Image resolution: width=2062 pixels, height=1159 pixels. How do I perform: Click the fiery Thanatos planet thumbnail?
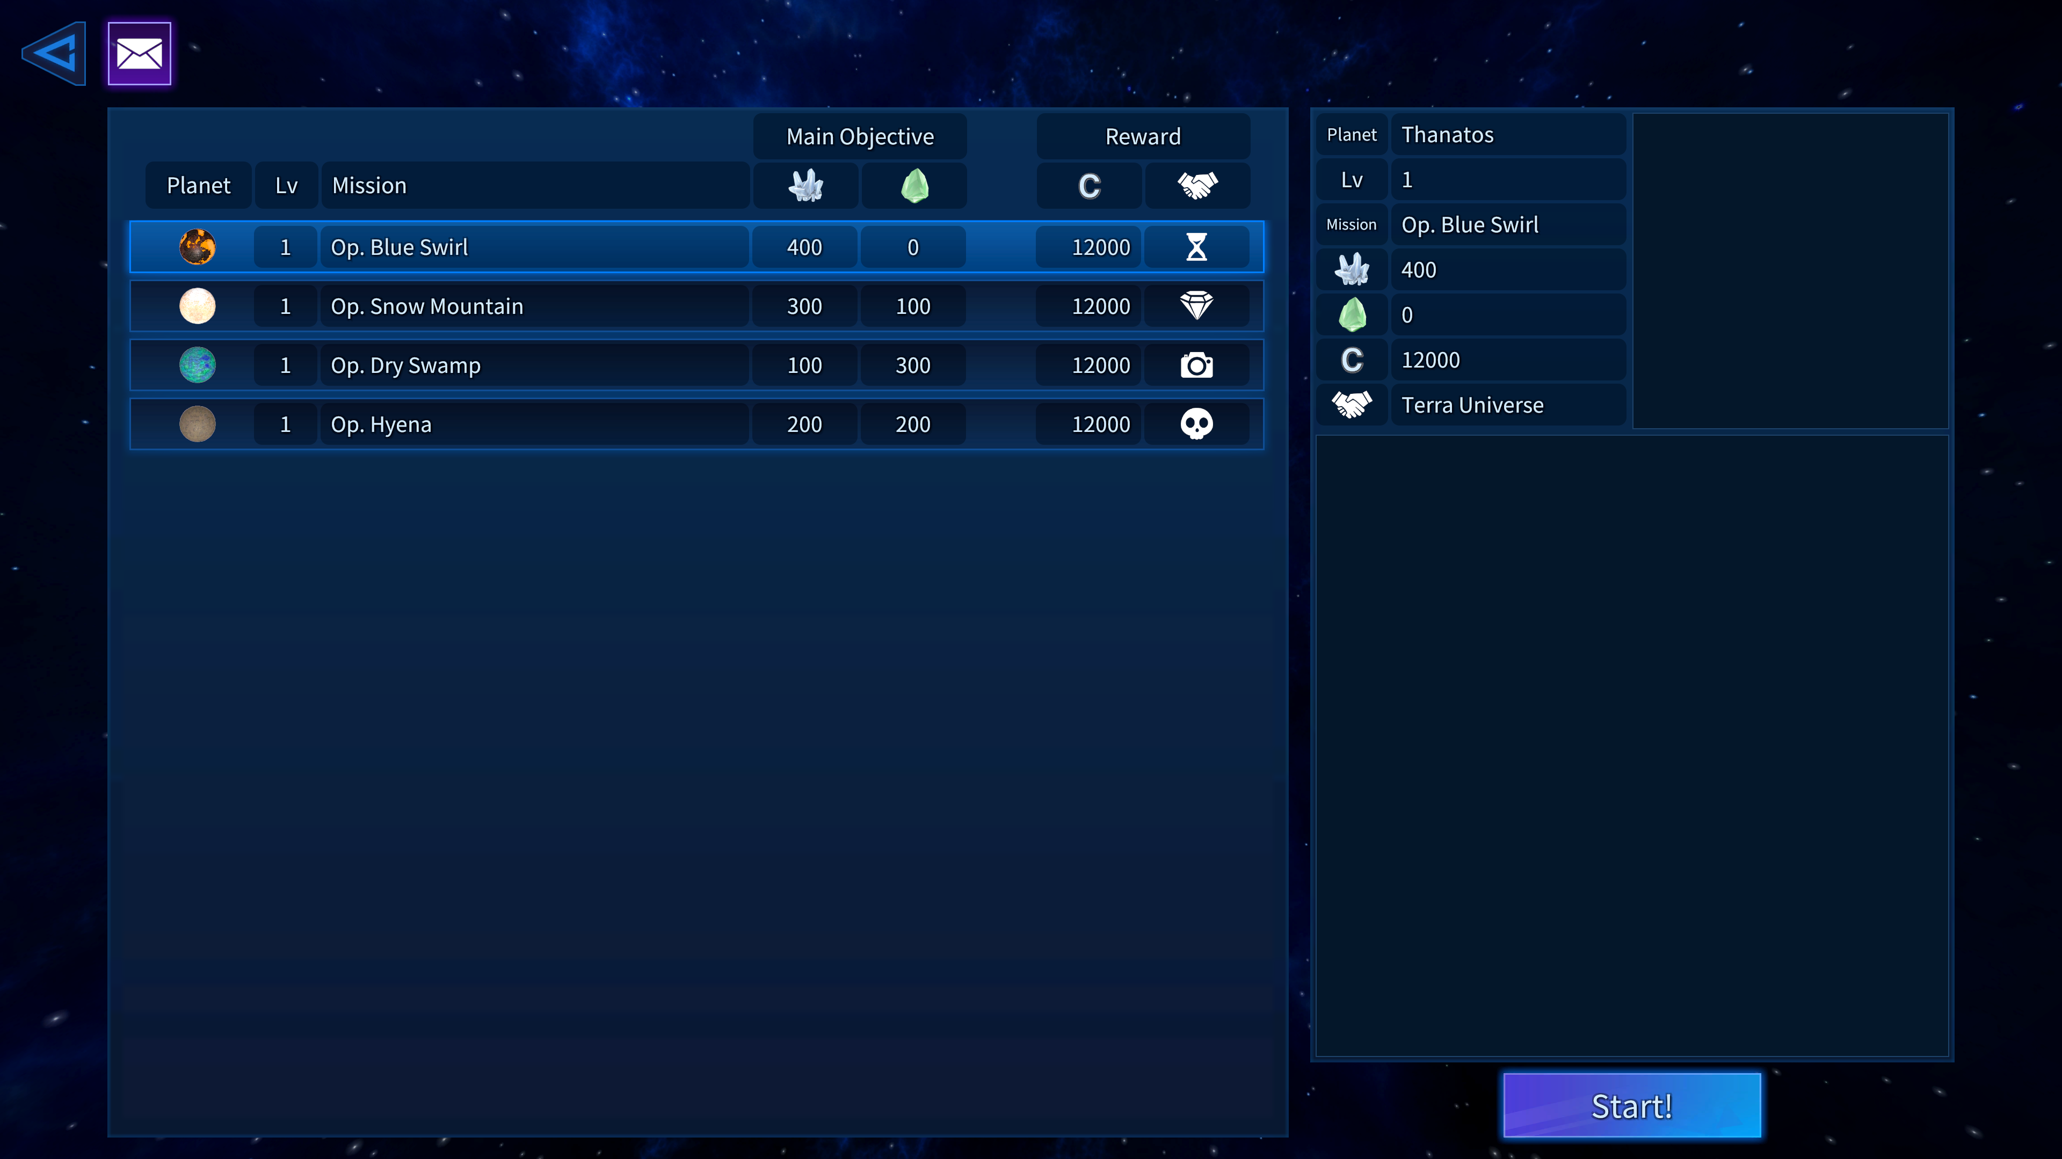[197, 247]
